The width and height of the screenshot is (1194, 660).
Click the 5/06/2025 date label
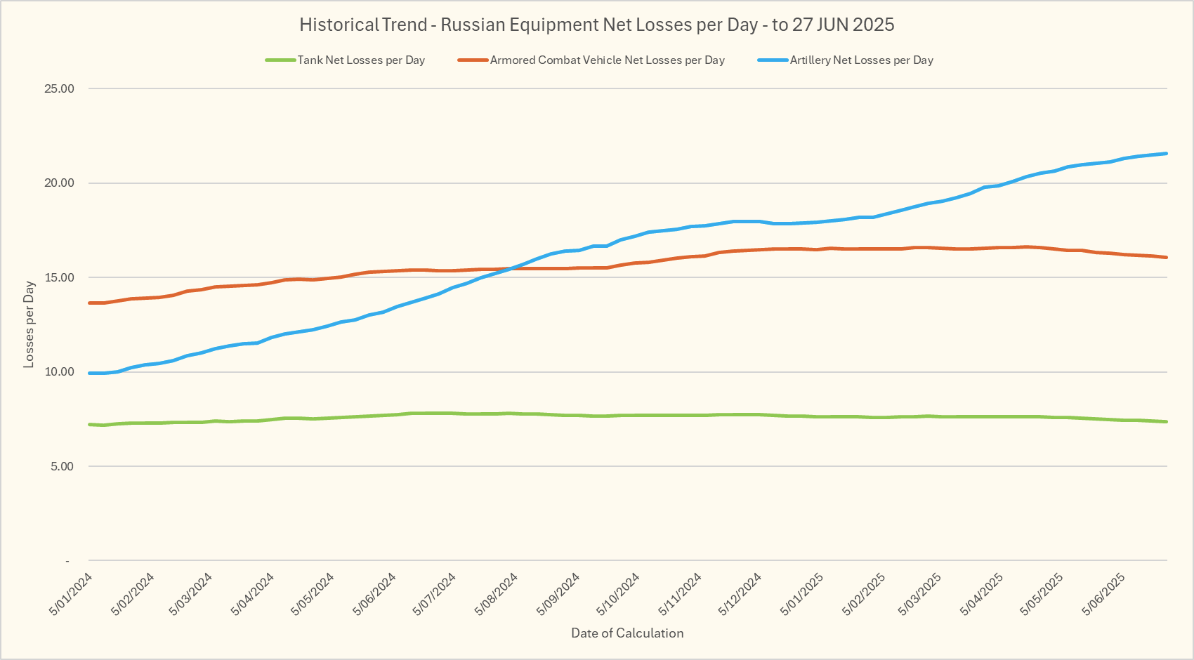(1104, 594)
